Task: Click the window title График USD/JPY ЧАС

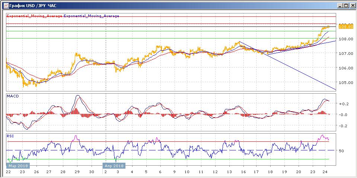Action: pyautogui.click(x=33, y=5)
